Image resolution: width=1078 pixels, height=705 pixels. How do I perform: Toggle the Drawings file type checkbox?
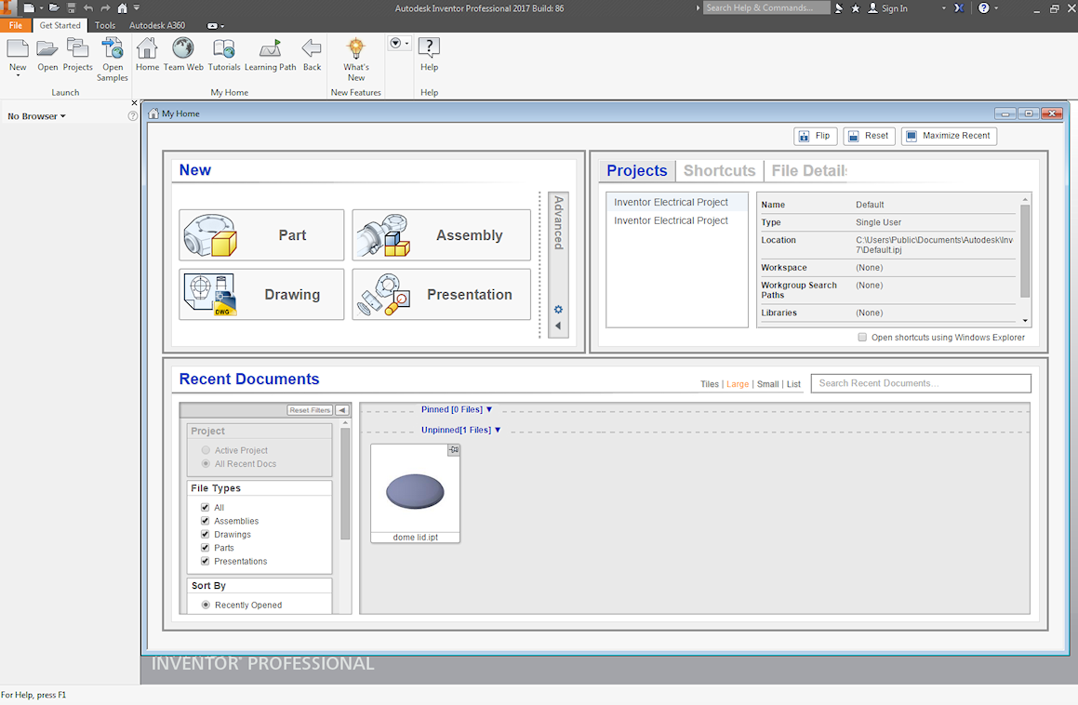click(205, 535)
